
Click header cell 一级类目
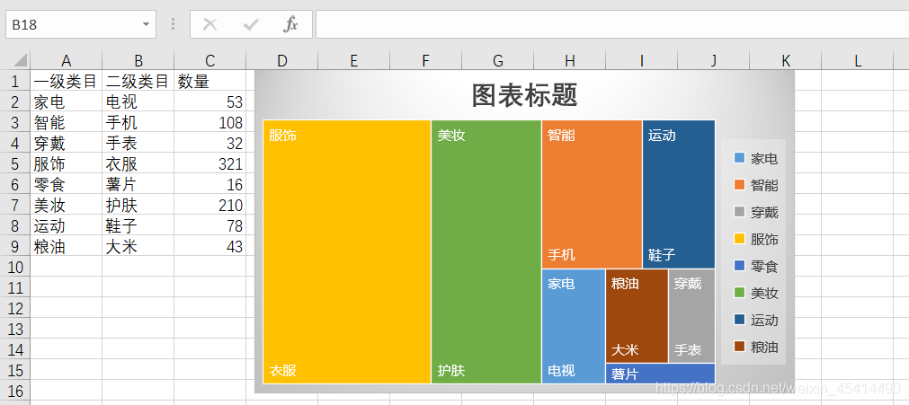click(67, 81)
